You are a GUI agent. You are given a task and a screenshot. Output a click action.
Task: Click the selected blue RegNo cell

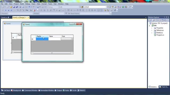(42, 39)
